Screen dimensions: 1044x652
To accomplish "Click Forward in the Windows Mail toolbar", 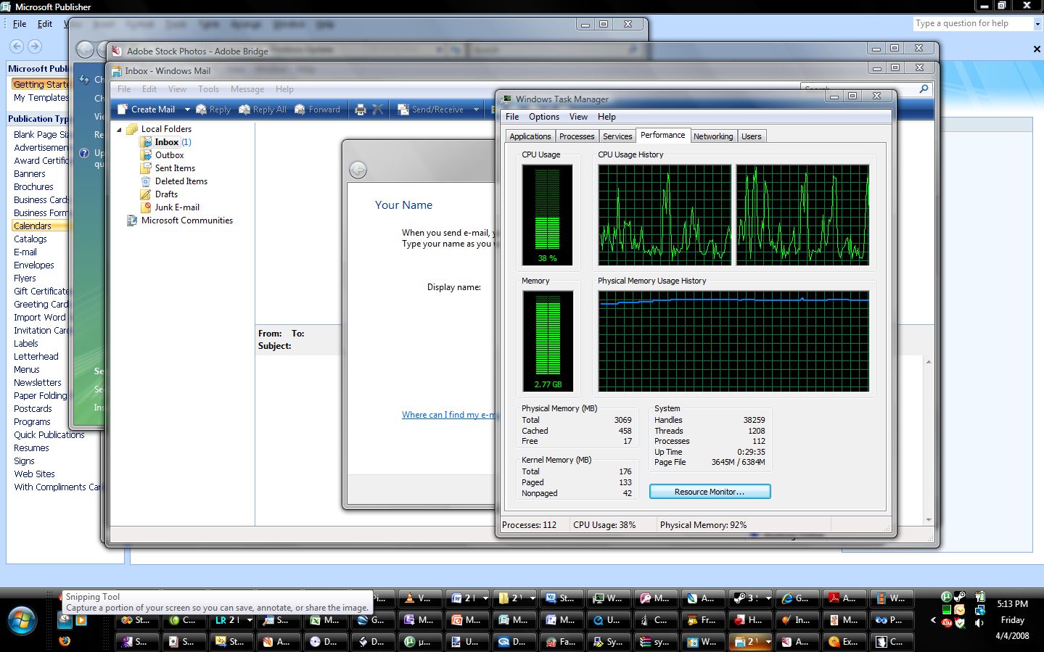I will coord(317,110).
